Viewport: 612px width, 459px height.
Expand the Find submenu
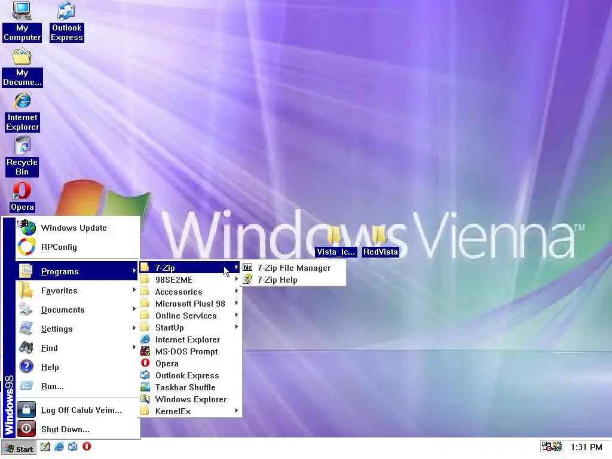[x=77, y=348]
